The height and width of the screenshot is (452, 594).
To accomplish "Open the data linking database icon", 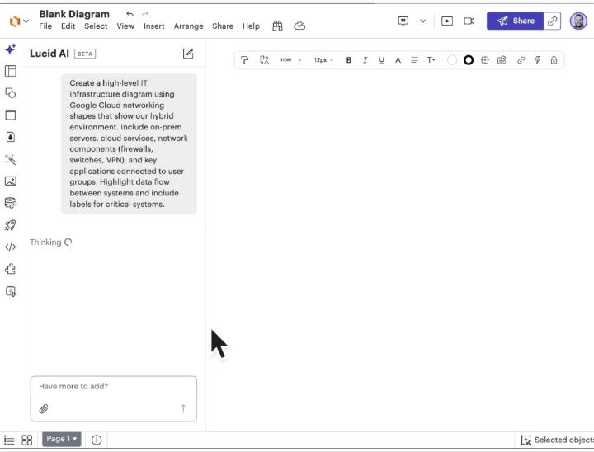I will click(11, 203).
